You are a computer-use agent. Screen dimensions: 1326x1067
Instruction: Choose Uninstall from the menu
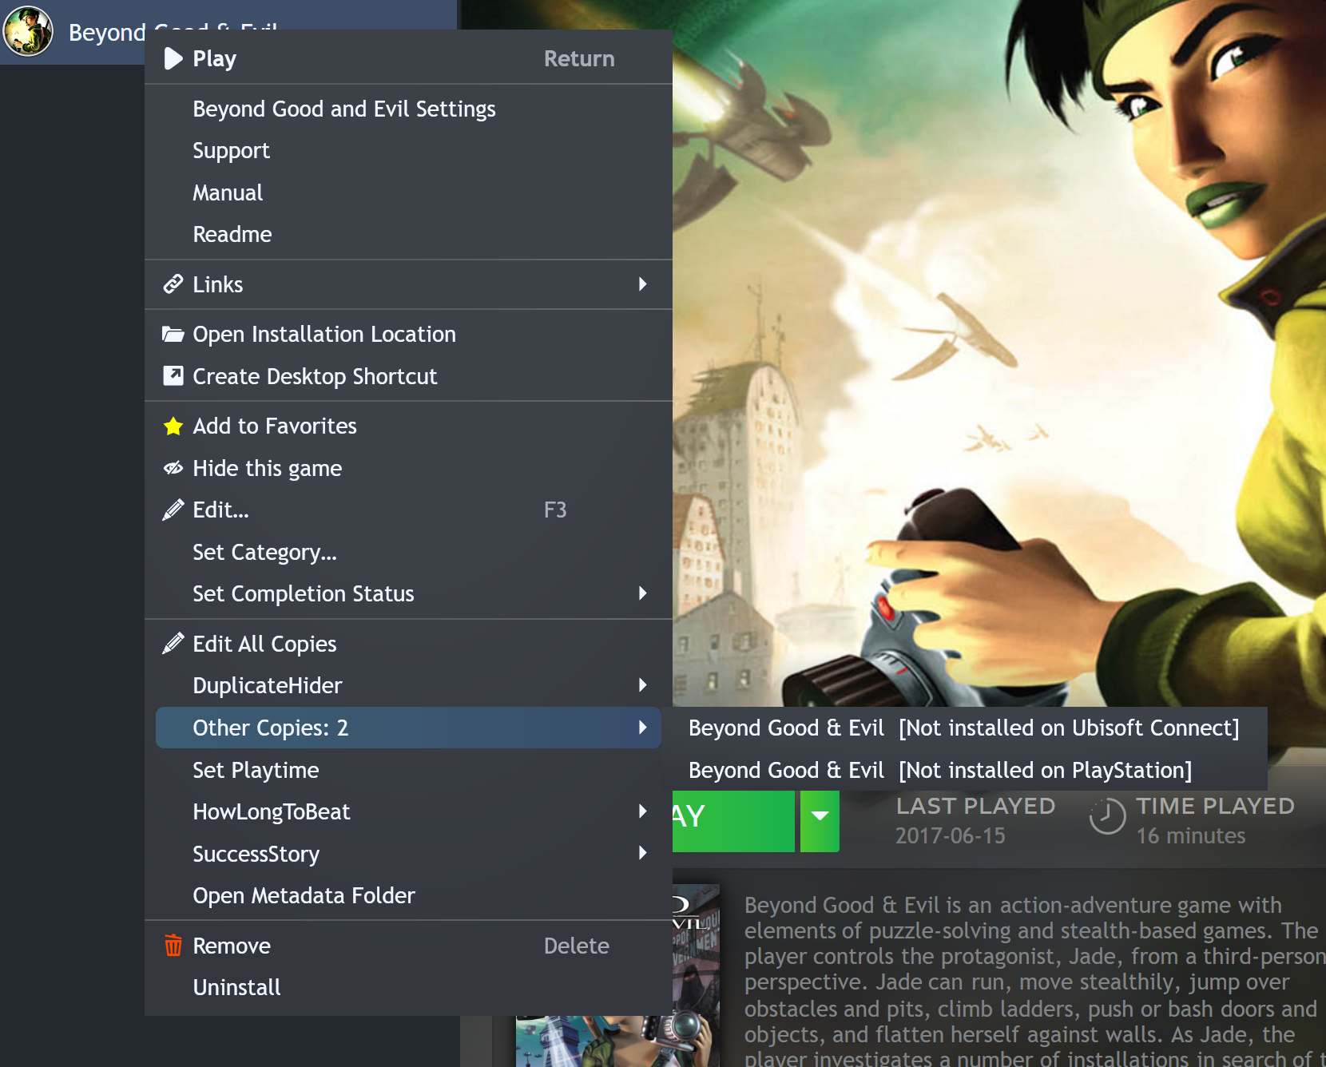pyautogui.click(x=408, y=987)
